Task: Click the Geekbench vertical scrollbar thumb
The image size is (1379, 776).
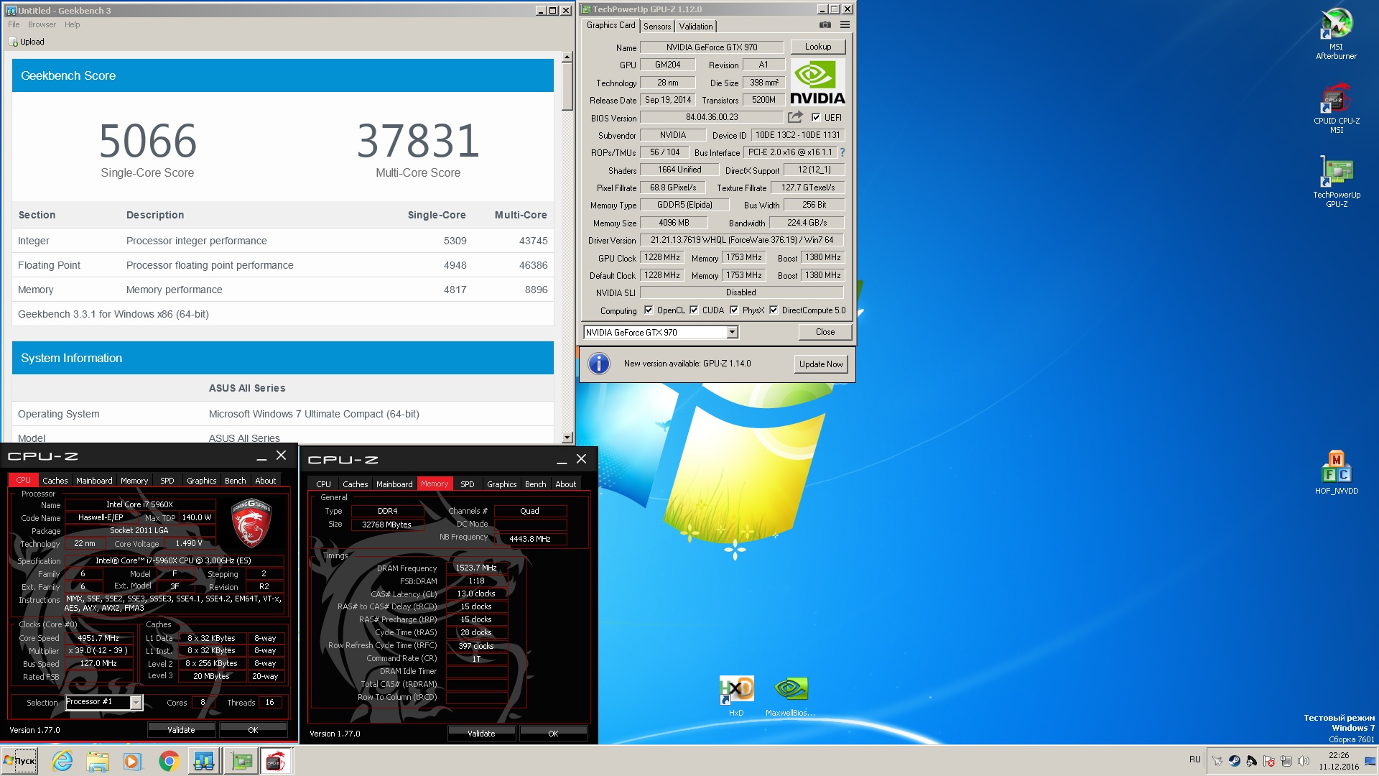Action: (567, 86)
